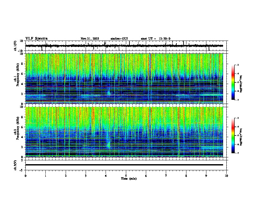Click the ch.2 spectrogram colorbar
The height and width of the screenshot is (197, 255).
(233, 136)
